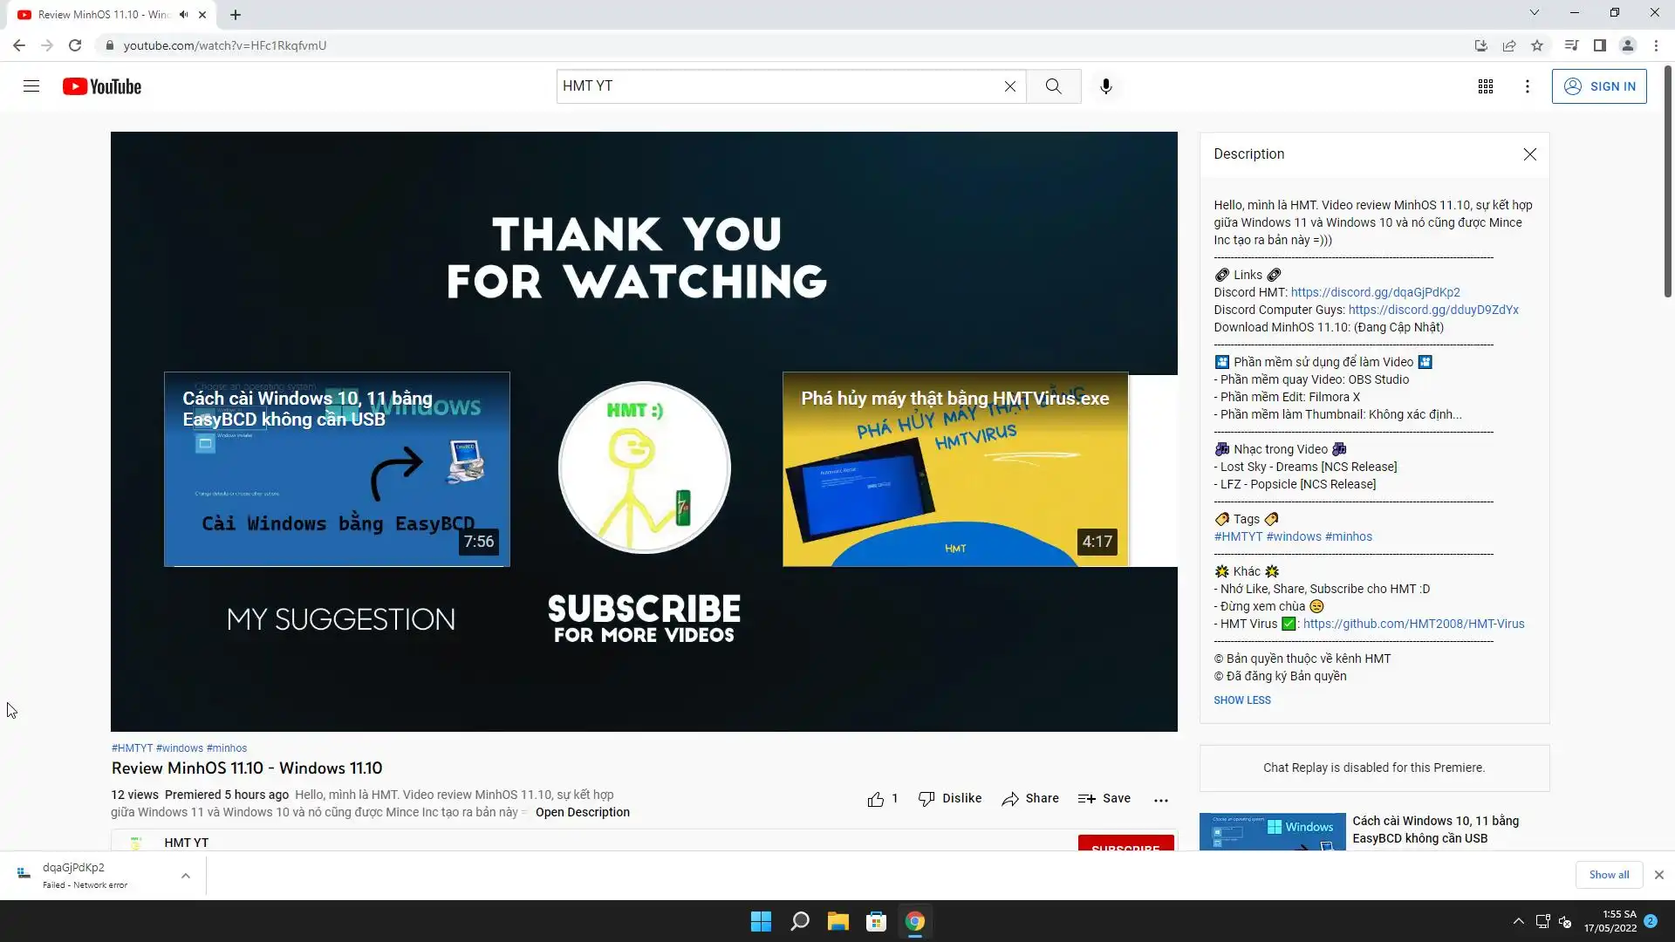Viewport: 1675px width, 942px height.
Task: Toggle Chrome side panel icon
Action: point(1599,45)
